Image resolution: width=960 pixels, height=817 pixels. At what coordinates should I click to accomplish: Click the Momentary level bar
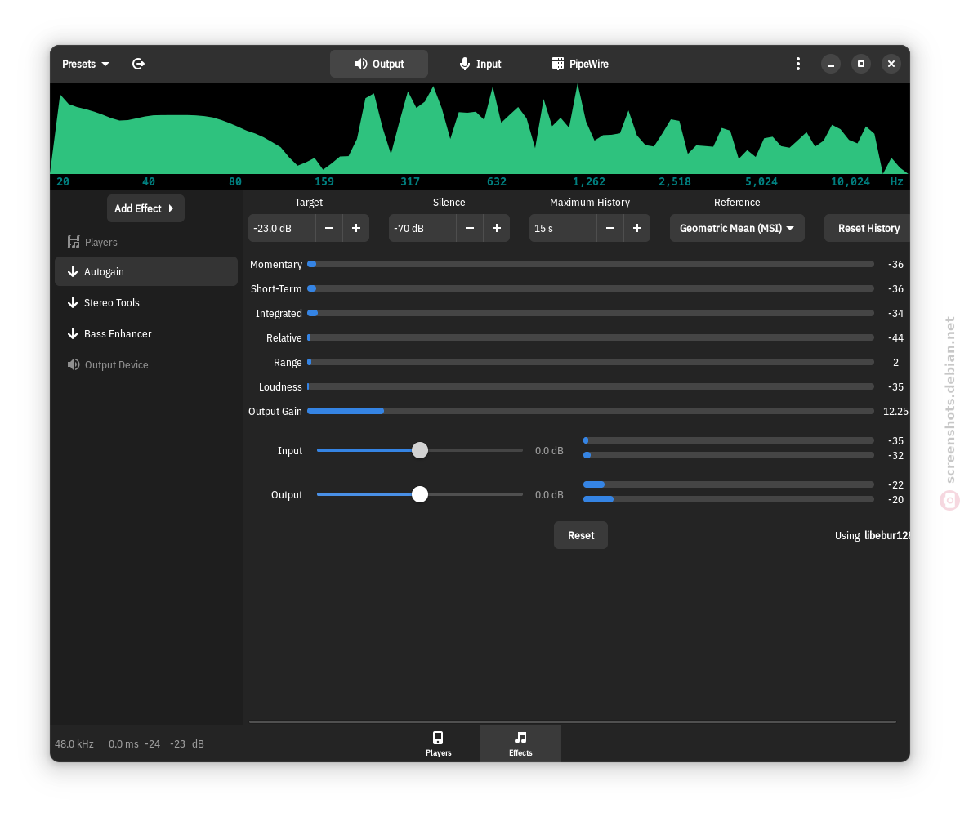pyautogui.click(x=591, y=264)
